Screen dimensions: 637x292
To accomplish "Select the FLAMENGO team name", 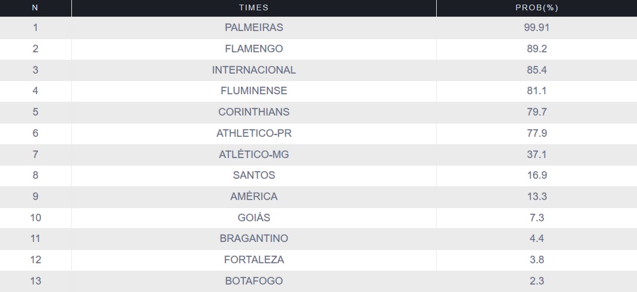I will pyautogui.click(x=254, y=49).
